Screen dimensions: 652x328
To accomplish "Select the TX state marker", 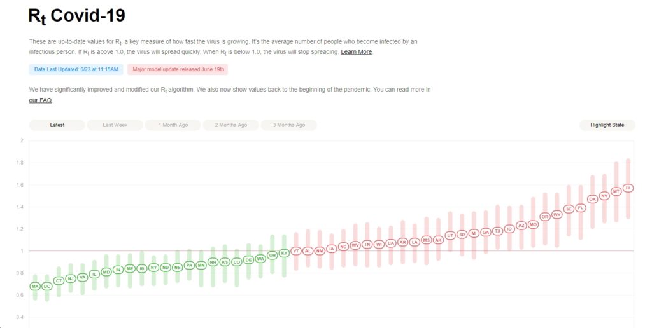I will pos(497,231).
